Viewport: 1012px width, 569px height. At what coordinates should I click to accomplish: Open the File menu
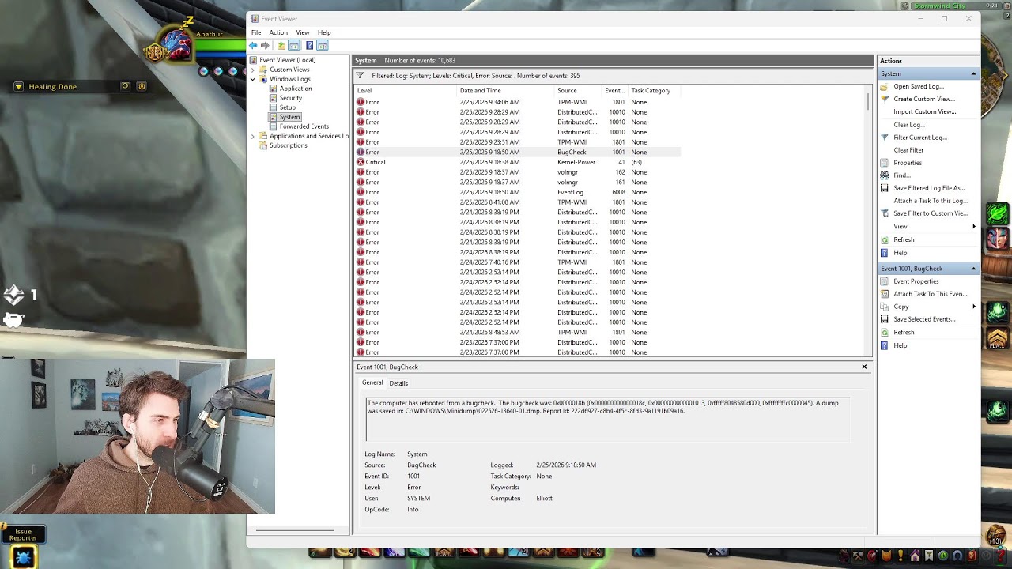pos(256,32)
